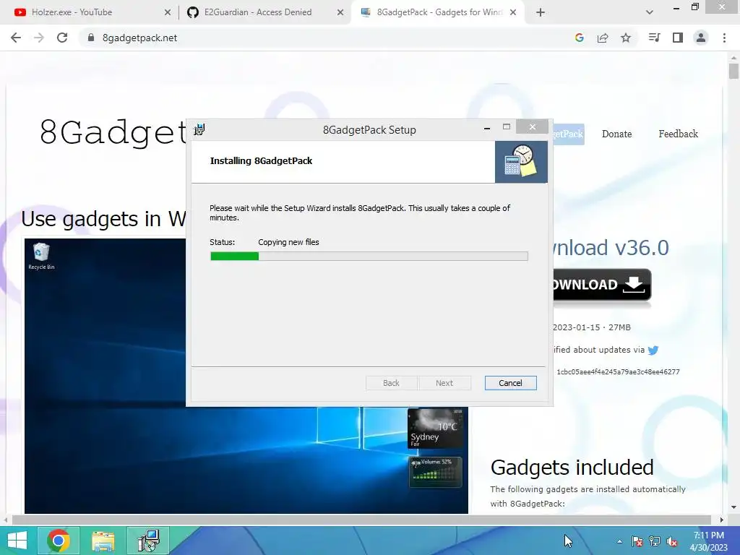The width and height of the screenshot is (740, 555).
Task: Open the Chrome profile avatar
Action: [701, 38]
